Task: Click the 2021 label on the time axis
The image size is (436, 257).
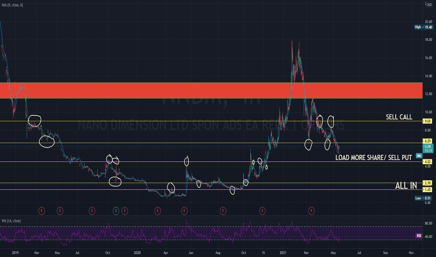Action: (283, 252)
